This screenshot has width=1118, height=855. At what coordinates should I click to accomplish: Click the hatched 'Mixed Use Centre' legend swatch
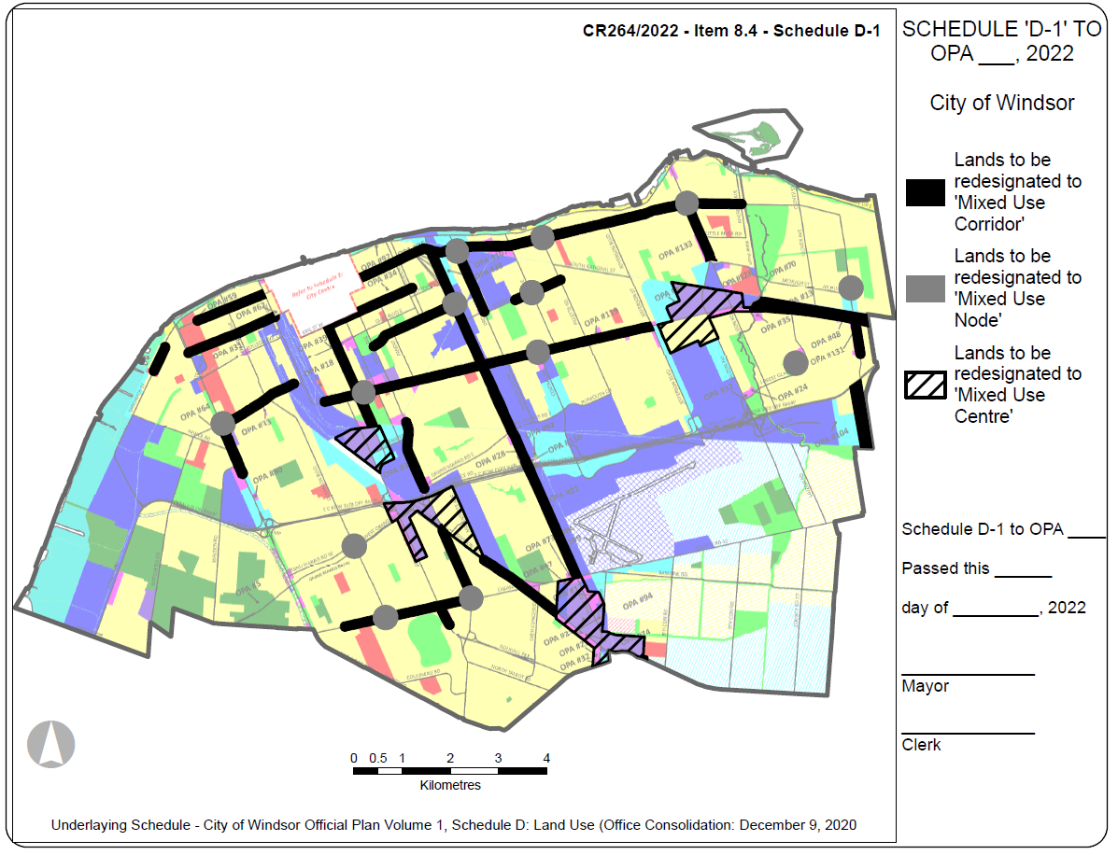[x=925, y=385]
